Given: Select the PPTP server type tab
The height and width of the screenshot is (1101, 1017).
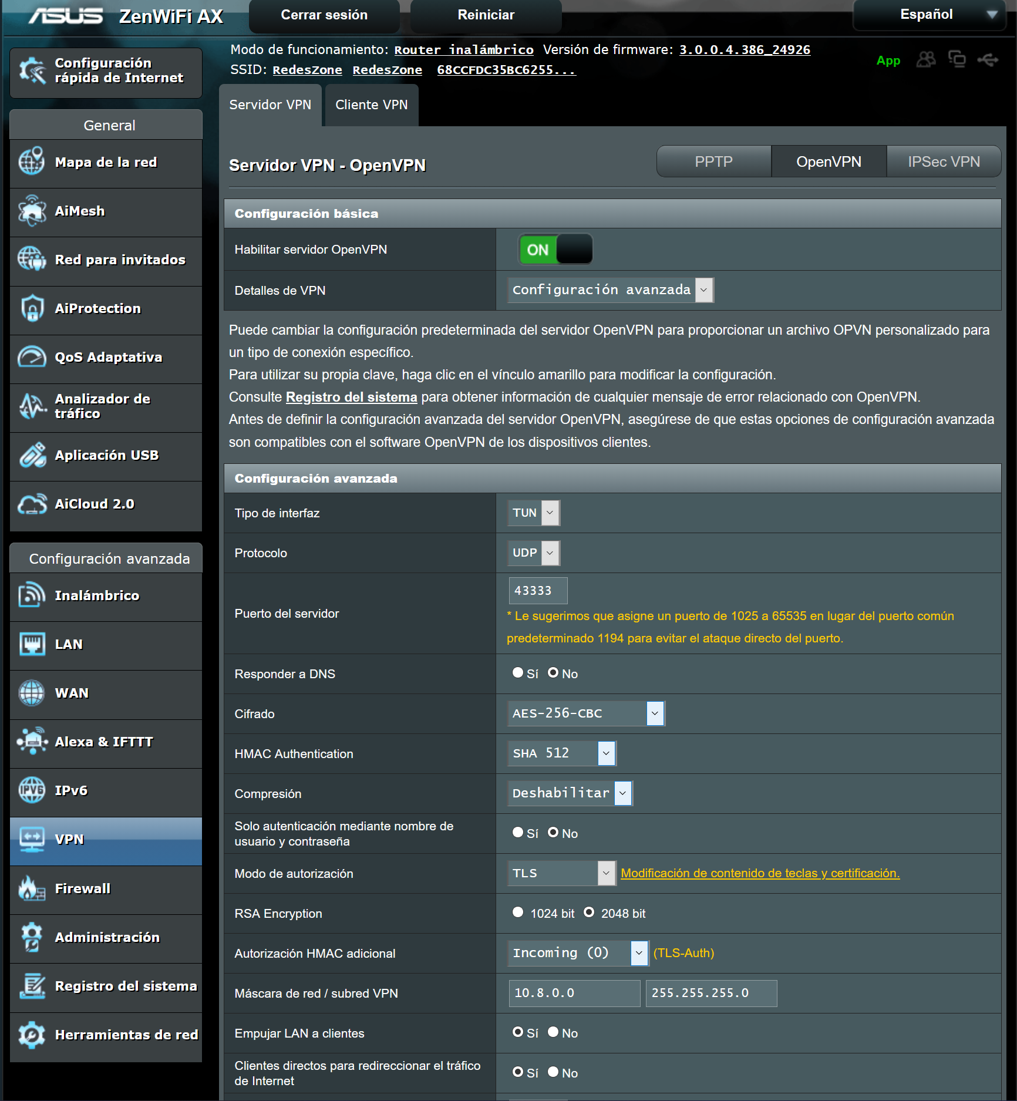Looking at the screenshot, I should tap(714, 161).
